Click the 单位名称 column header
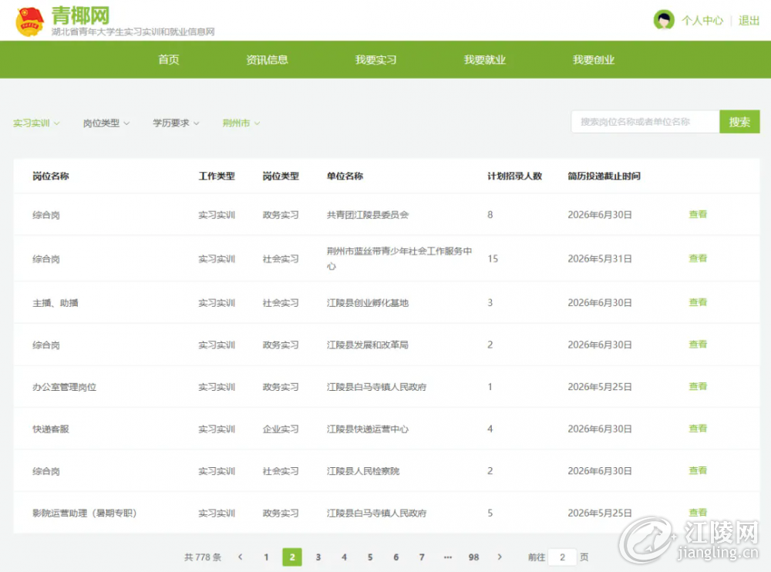 (x=345, y=176)
